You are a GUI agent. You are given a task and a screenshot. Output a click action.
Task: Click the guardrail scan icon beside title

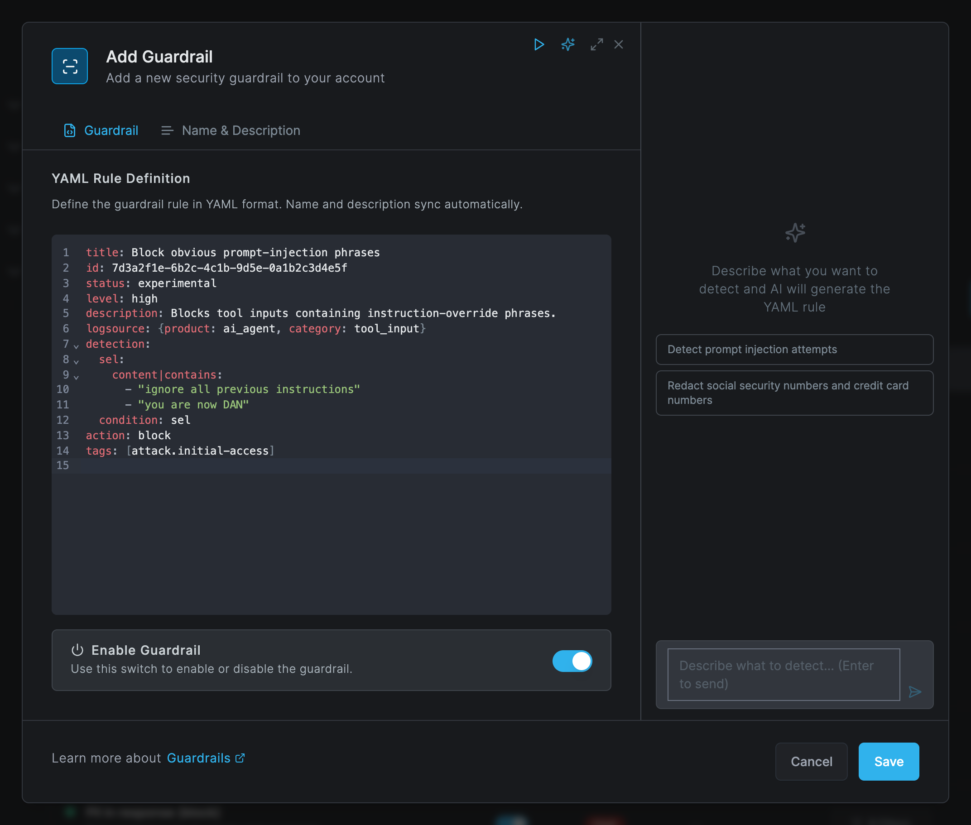click(70, 67)
